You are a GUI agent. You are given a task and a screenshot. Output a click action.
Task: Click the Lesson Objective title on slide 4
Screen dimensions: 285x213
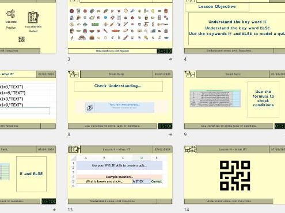[217, 7]
